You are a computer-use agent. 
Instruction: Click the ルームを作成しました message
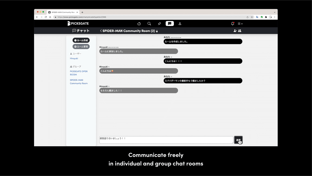[203, 41]
